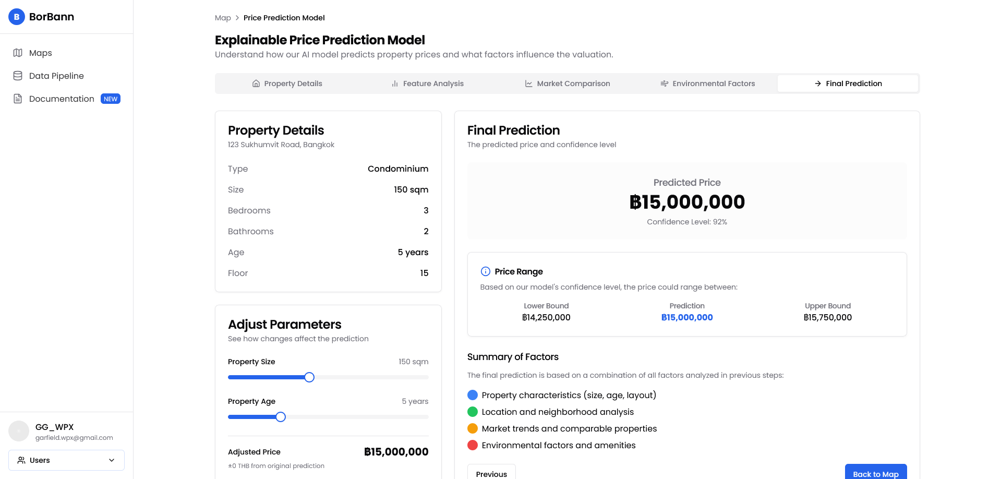
Task: Open Maps from the sidebar map icon
Action: tap(18, 53)
